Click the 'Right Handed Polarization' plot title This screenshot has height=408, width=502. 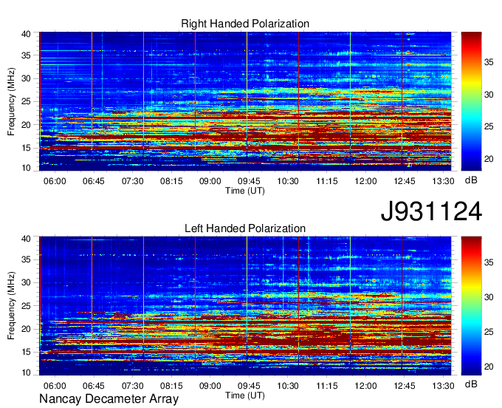click(x=245, y=24)
